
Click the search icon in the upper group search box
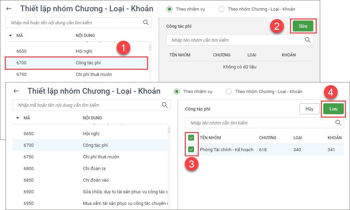(x=307, y=40)
